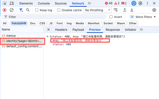
Task: Open the Headers tab
Action: (x=61, y=30)
